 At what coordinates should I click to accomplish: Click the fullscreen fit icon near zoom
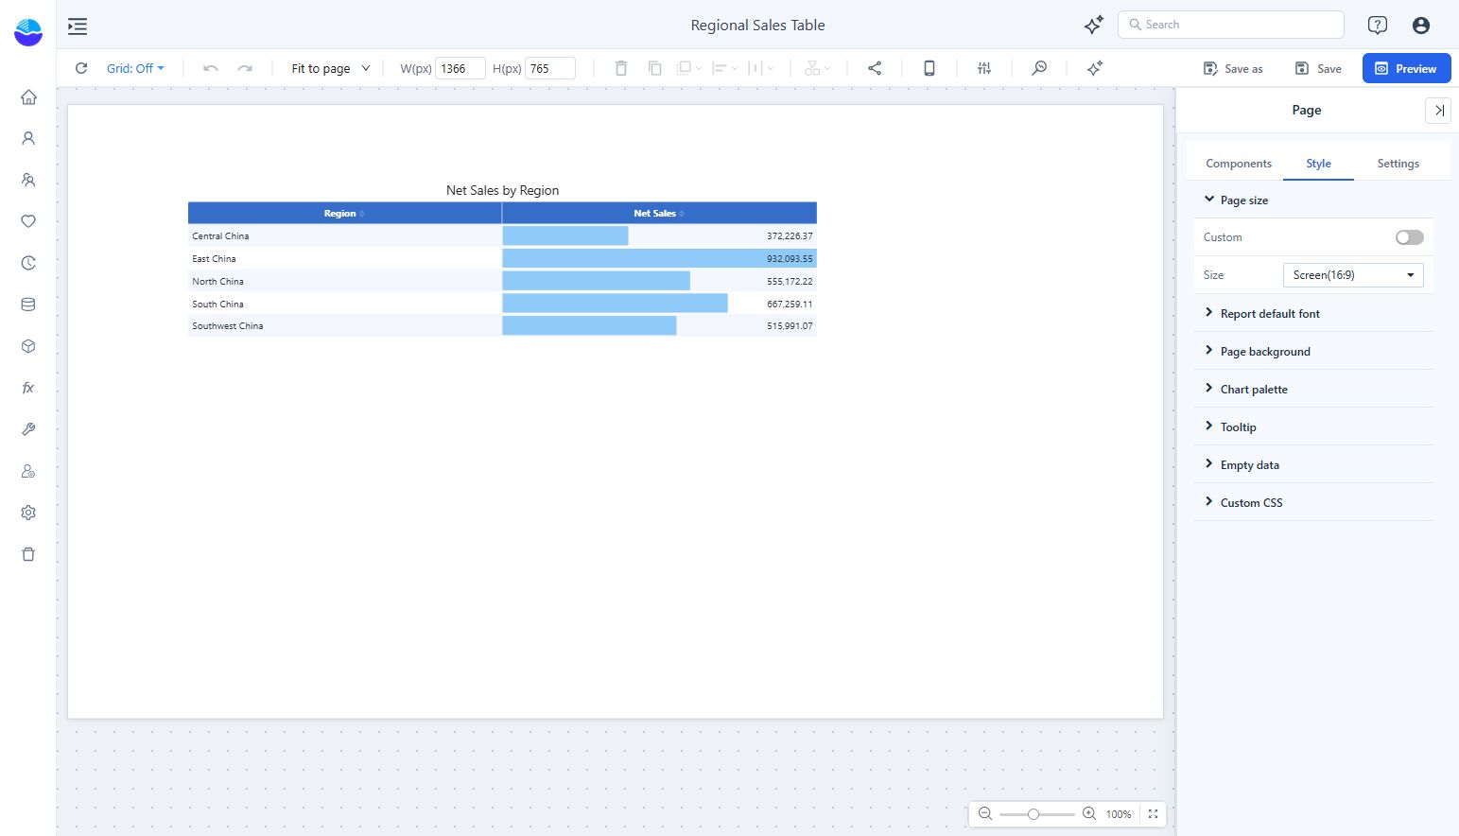1153,813
